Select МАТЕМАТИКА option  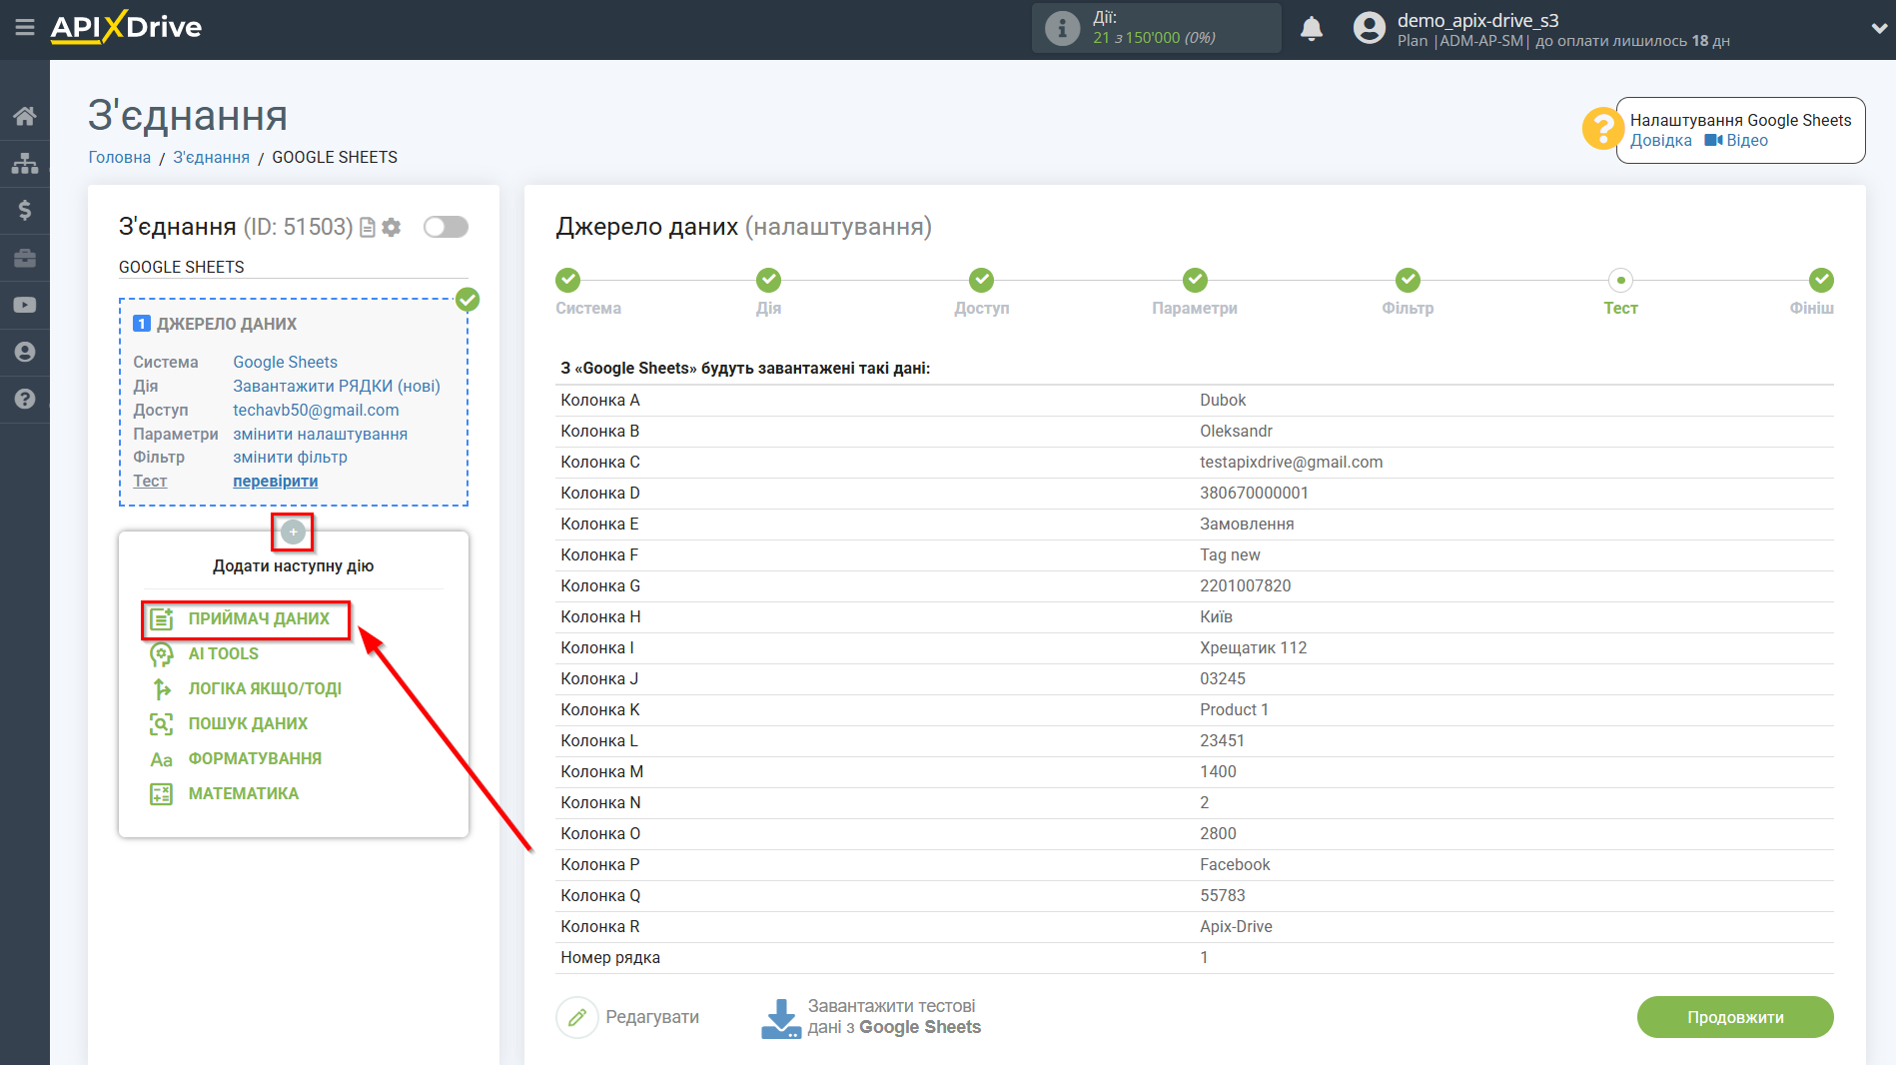[243, 793]
